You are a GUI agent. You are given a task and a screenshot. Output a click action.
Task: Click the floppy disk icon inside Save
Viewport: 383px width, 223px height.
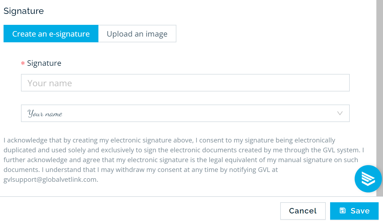pos(342,210)
